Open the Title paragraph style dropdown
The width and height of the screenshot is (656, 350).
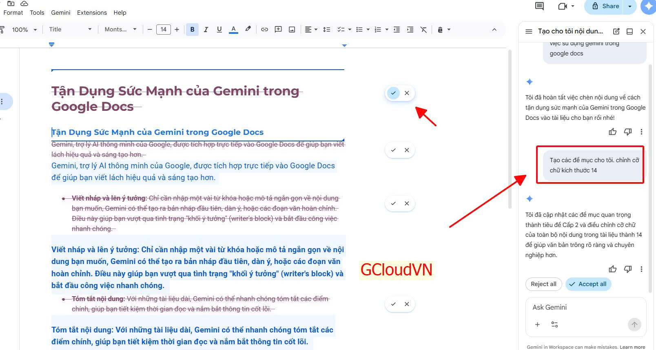click(x=70, y=29)
